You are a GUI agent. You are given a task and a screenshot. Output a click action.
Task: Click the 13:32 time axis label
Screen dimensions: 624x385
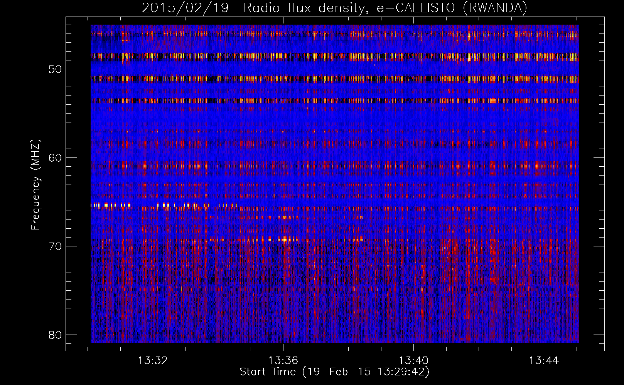153,361
